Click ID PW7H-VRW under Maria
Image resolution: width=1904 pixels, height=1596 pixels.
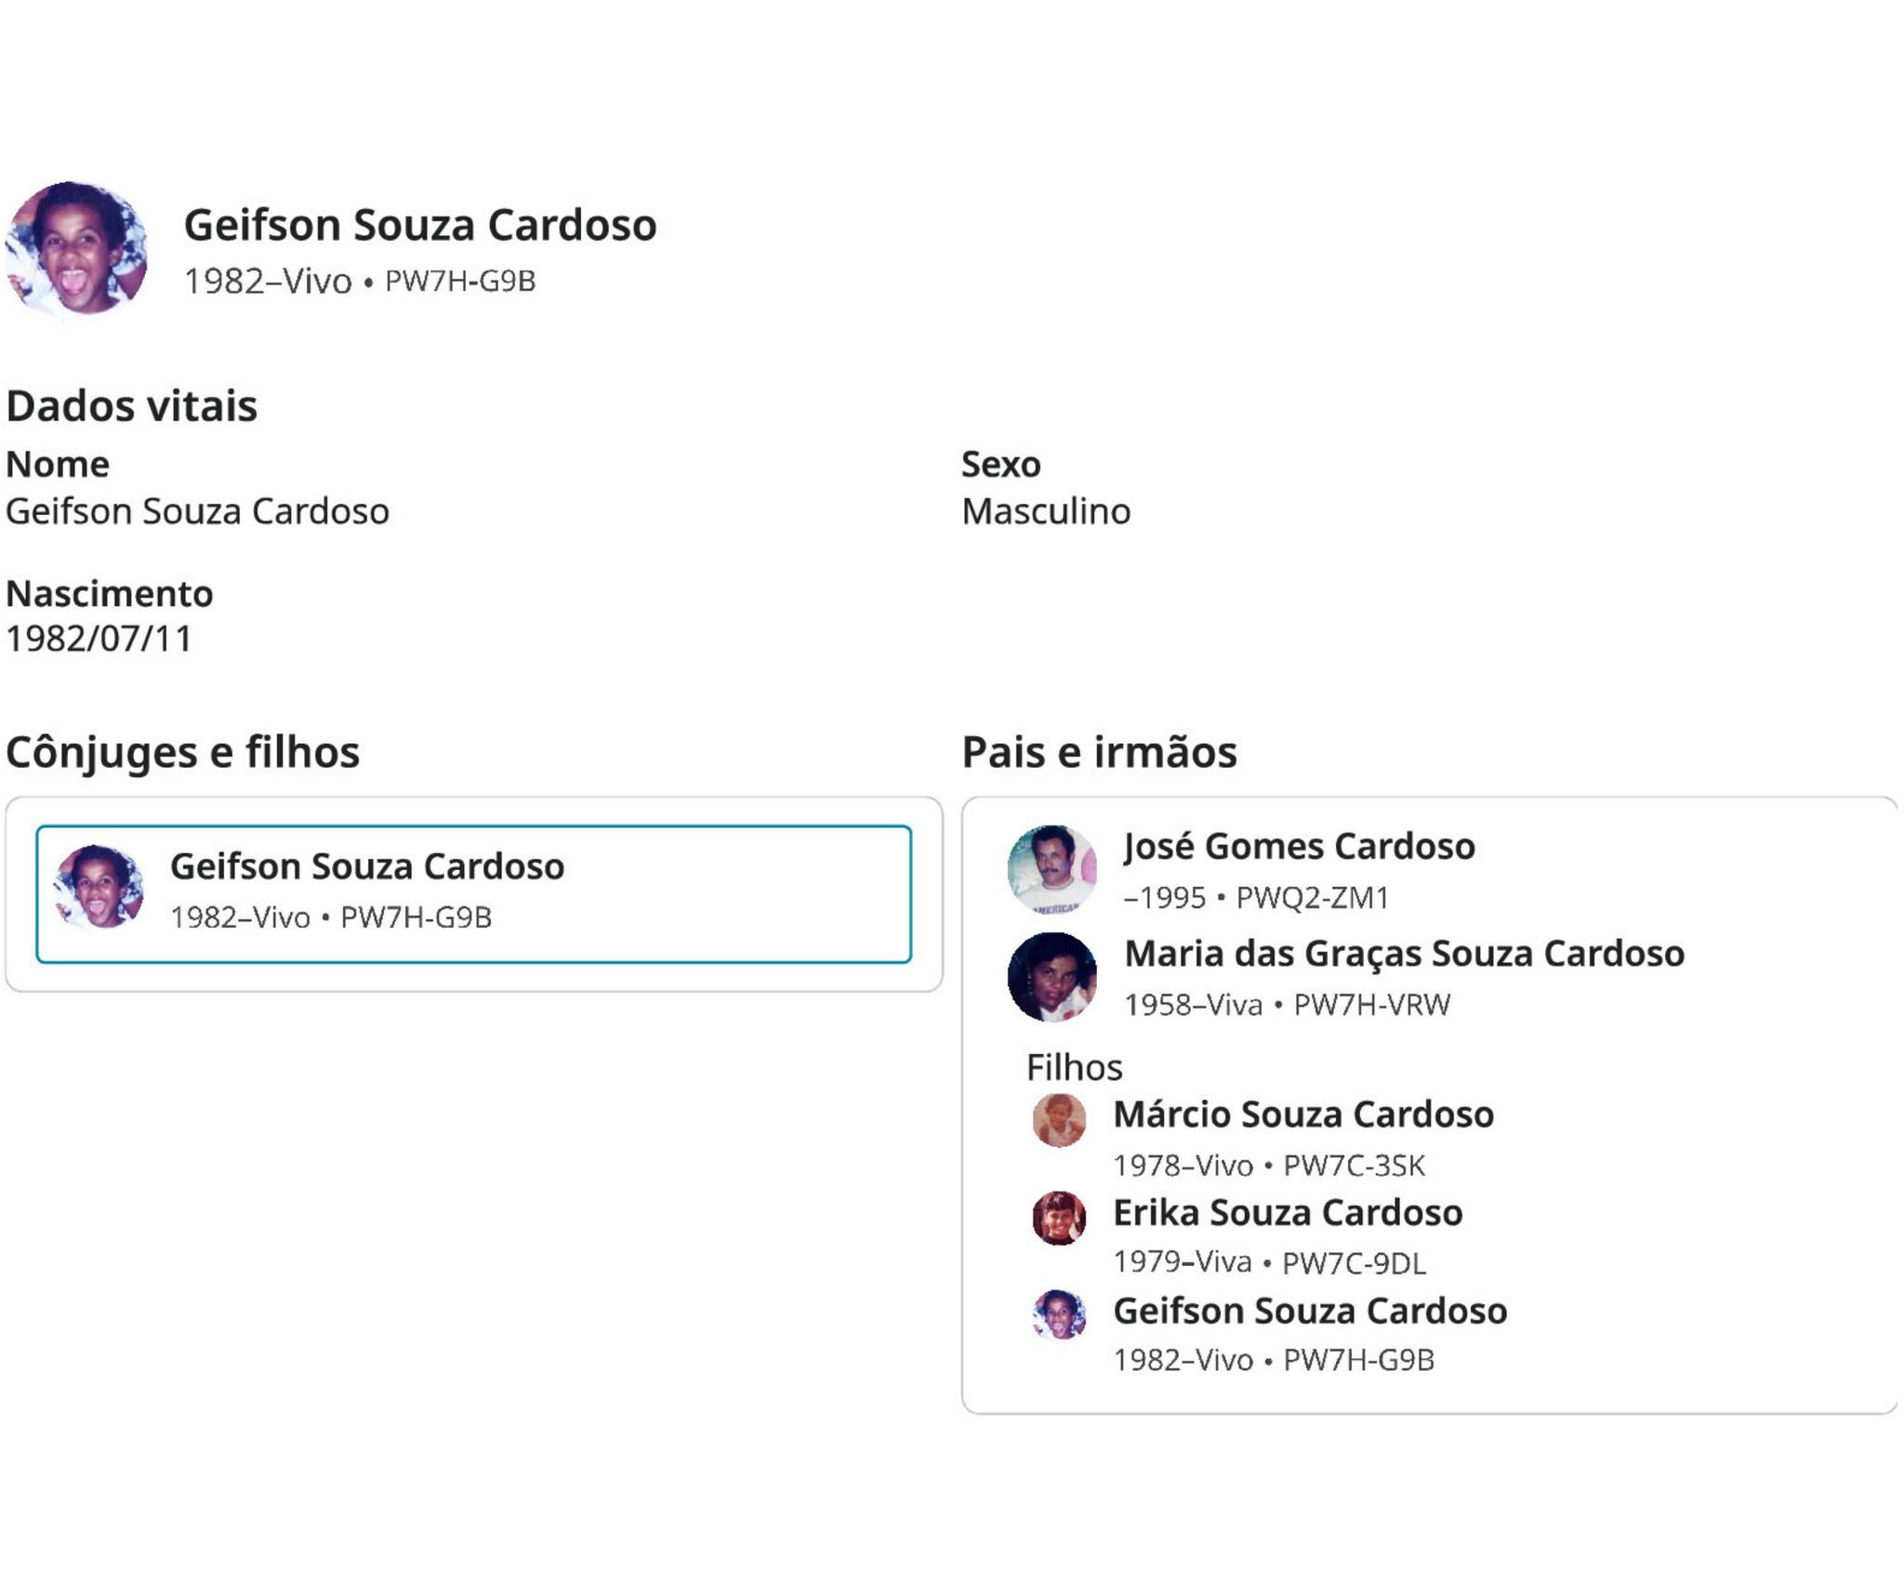pyautogui.click(x=1371, y=1005)
